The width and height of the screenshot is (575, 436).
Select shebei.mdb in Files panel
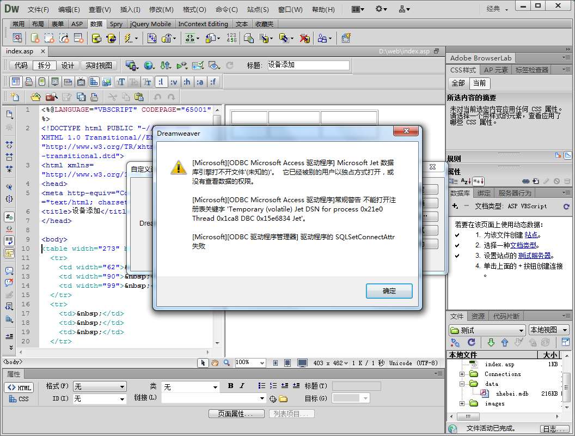511,394
